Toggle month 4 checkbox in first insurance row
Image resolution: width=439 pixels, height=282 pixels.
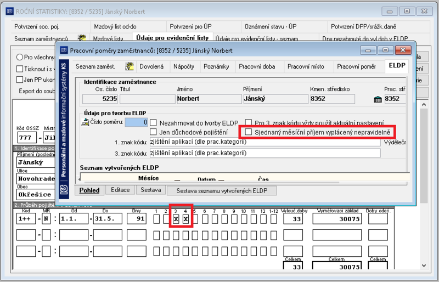pos(185,219)
